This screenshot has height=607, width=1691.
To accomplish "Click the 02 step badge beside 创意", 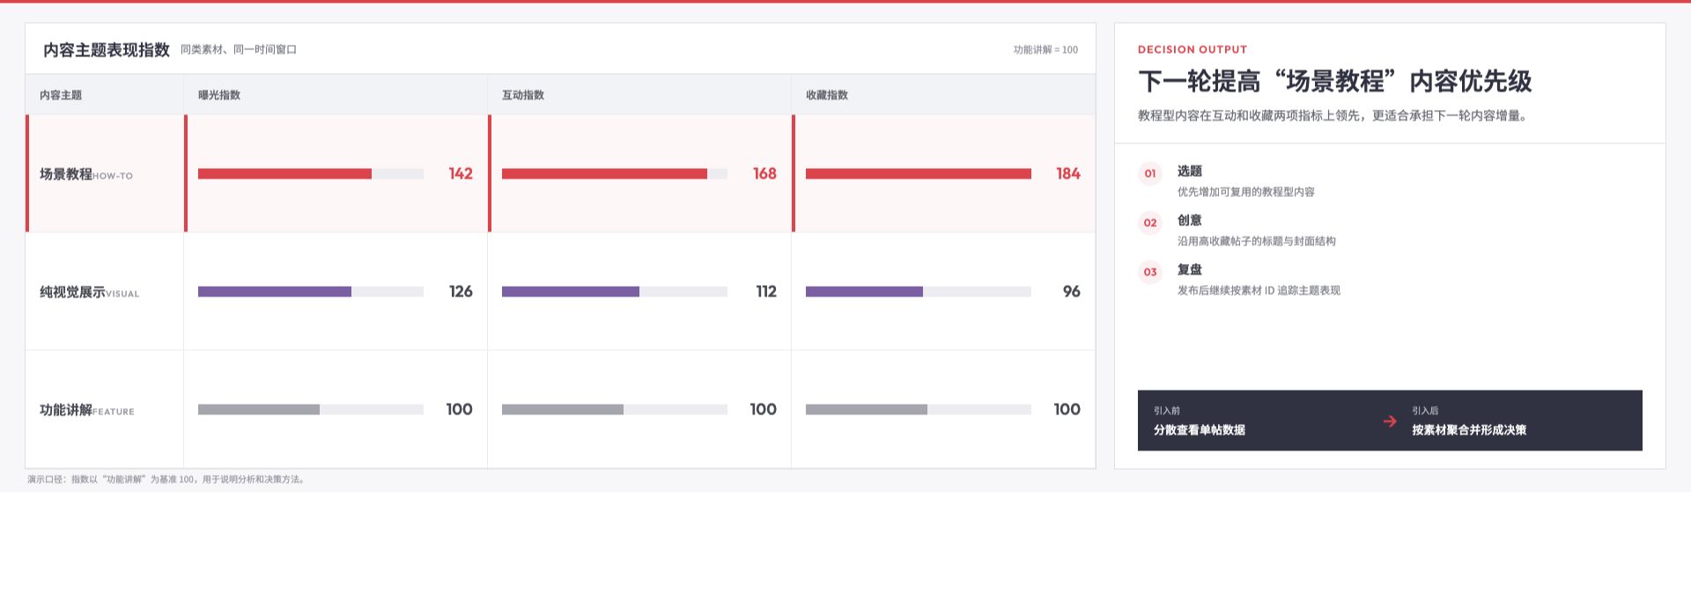I will point(1149,223).
